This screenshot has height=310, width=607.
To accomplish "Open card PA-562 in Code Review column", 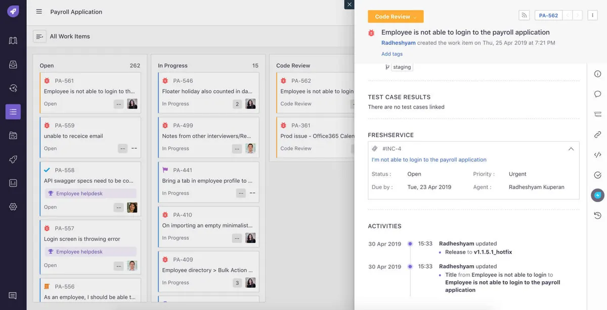I will click(x=315, y=92).
